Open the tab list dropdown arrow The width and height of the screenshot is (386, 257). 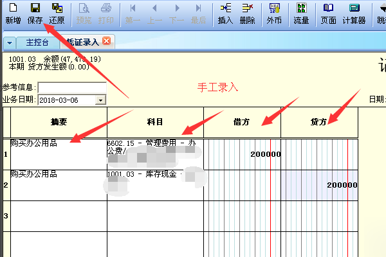10,43
